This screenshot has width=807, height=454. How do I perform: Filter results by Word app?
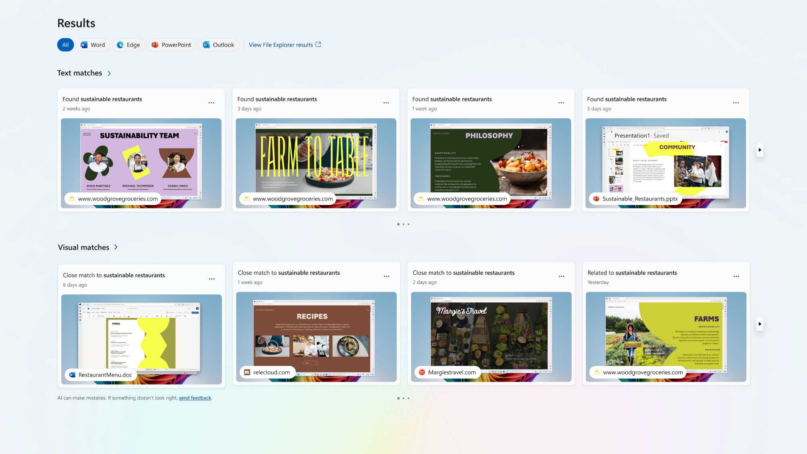(x=93, y=45)
